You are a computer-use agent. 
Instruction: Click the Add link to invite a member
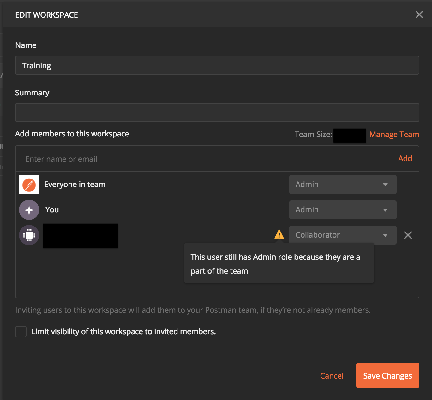(405, 158)
